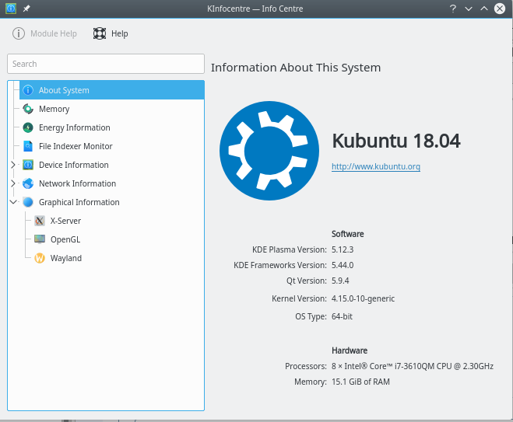This screenshot has width=513, height=422.
Task: Collapse the Graphical Information branch
Action: click(13, 202)
